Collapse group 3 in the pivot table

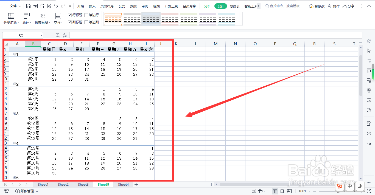15,114
